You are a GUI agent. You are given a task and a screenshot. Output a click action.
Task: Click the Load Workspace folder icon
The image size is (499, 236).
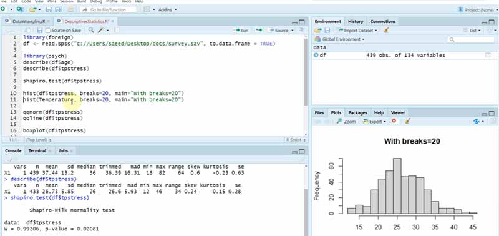(318, 30)
